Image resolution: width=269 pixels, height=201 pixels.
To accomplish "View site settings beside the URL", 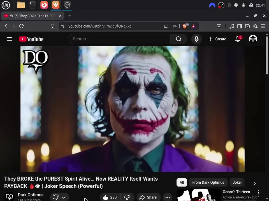I will tap(63, 26).
